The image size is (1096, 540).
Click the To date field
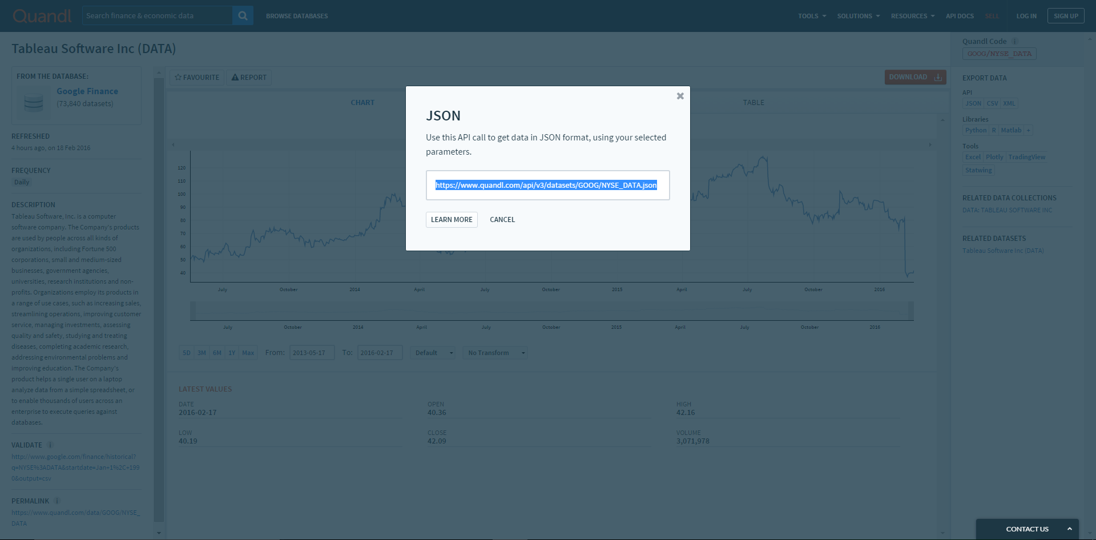tap(380, 353)
